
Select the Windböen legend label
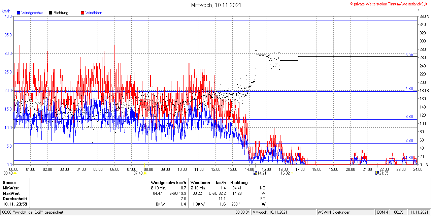pos(94,13)
